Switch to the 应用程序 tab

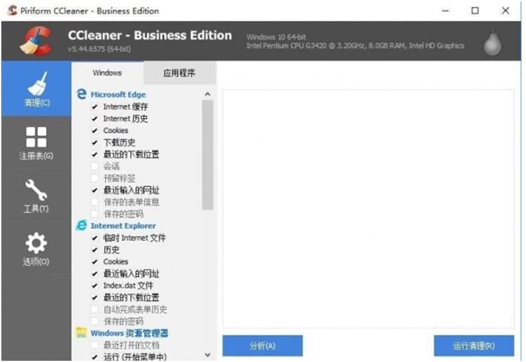click(178, 72)
